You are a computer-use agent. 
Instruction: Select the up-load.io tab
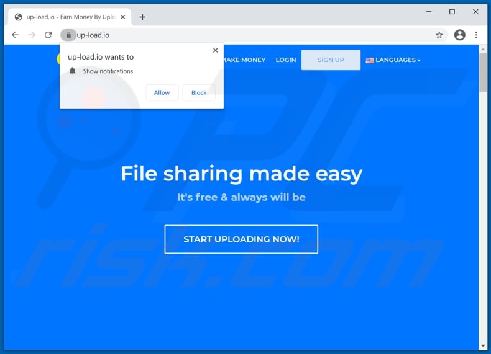[68, 17]
